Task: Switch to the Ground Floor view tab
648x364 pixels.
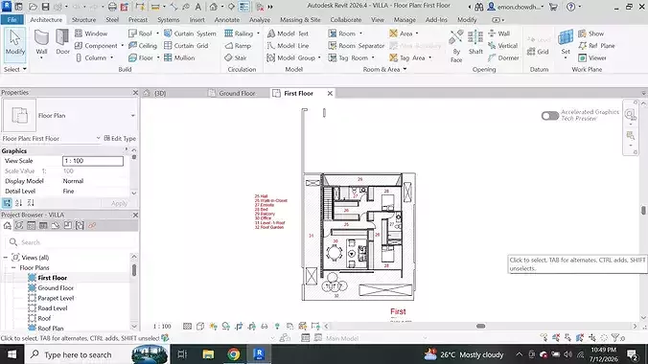Action: point(237,93)
